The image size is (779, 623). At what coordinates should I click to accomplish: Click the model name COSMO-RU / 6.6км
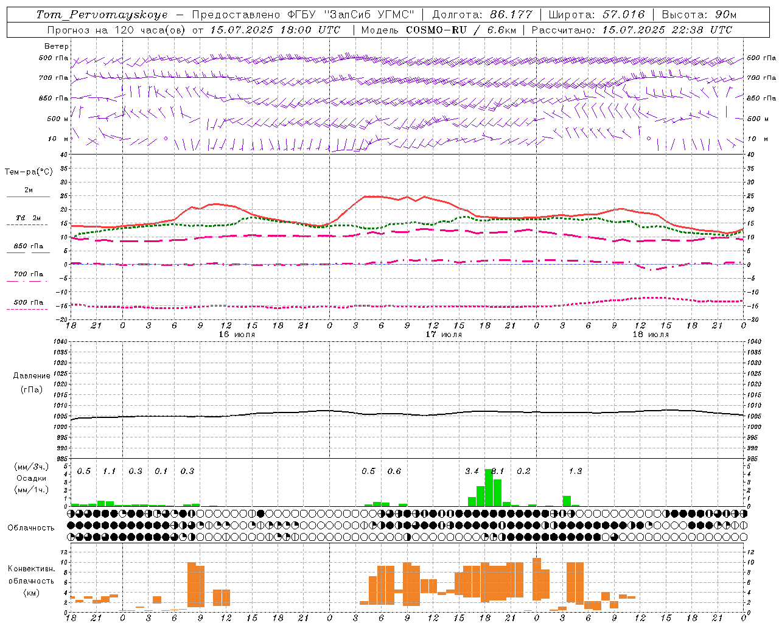[461, 30]
